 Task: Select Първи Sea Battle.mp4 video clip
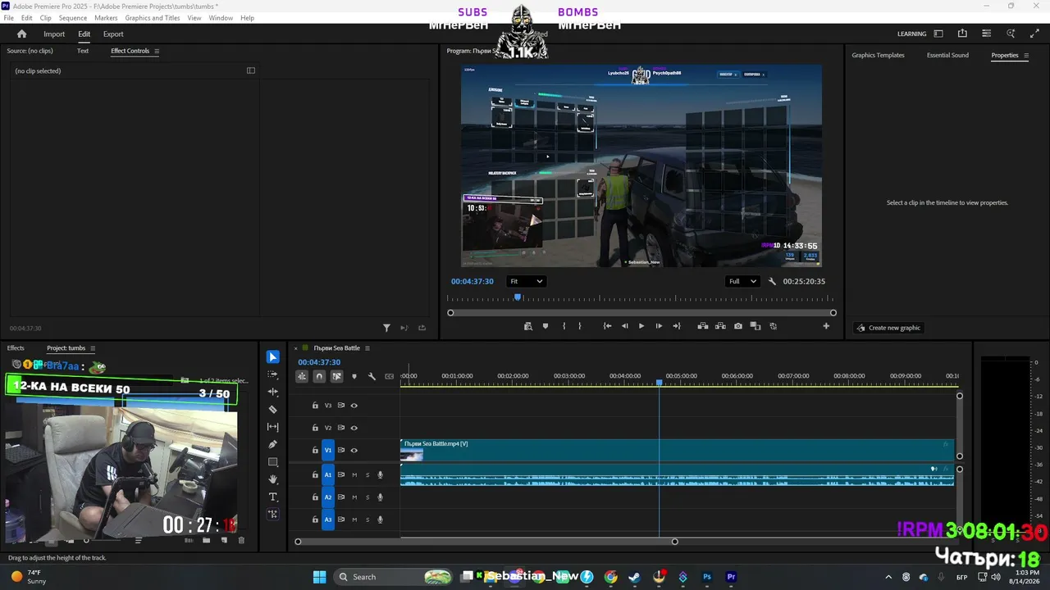click(x=677, y=450)
